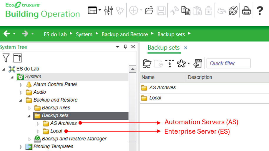Image resolution: width=269 pixels, height=151 pixels.
Task: Click new folder icon in list toolbar
Action: pyautogui.click(x=158, y=64)
